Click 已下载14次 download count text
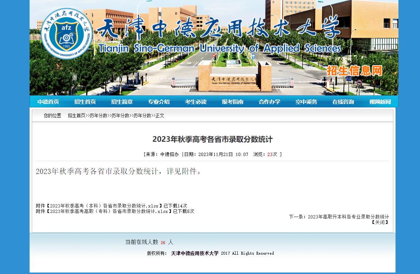The height and width of the screenshot is (274, 420). [175, 206]
